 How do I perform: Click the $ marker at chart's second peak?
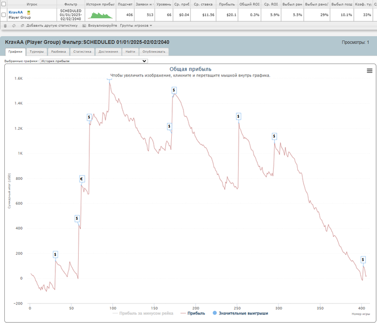[x=174, y=90]
